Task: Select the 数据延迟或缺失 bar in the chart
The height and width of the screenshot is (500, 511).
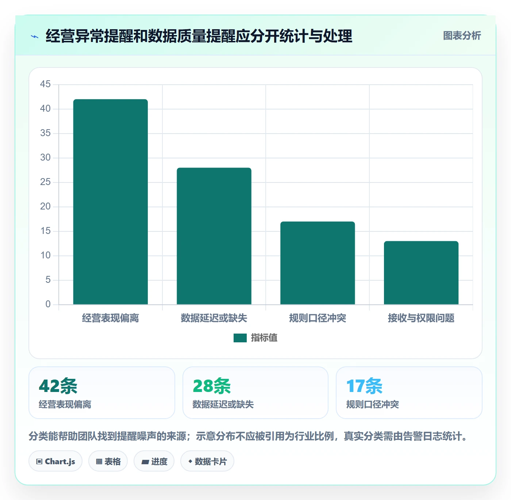Action: 214,236
